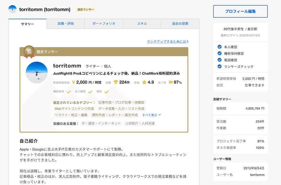Click the 22件 value in the 作業数 row
Viewport: 281px width, 185px height.
coord(261,128)
